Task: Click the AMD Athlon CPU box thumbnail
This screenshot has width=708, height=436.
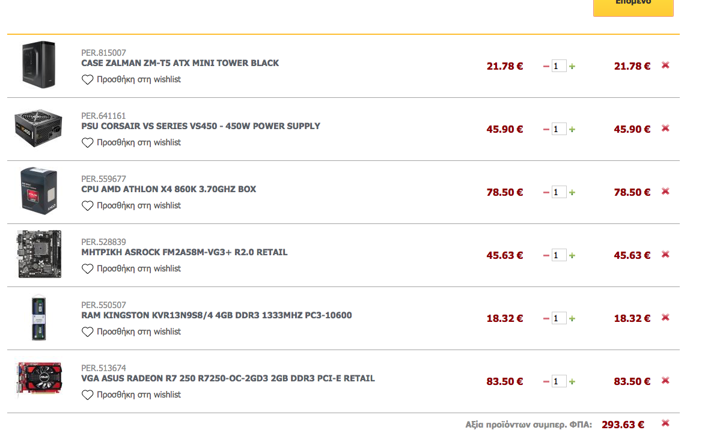Action: coord(39,191)
